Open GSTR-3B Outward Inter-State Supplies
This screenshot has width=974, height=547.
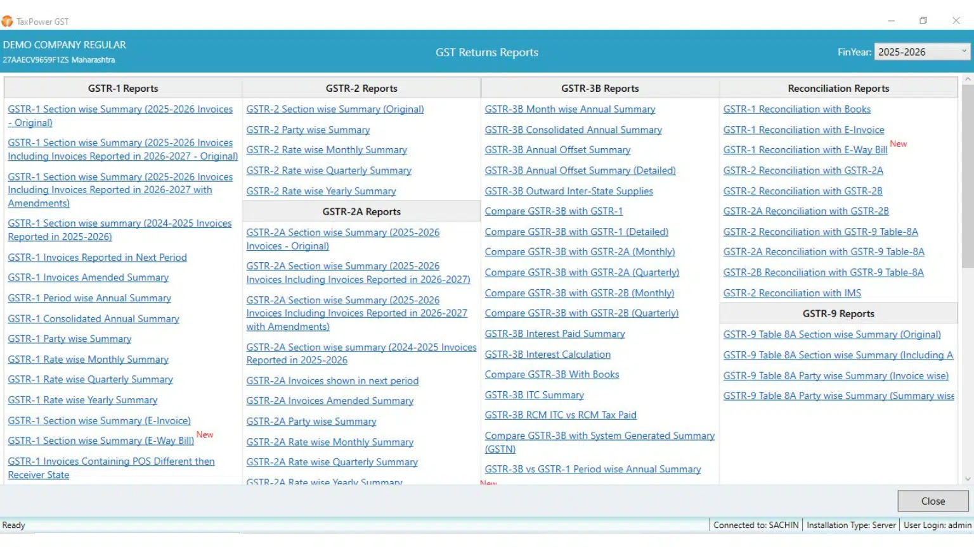pos(569,191)
